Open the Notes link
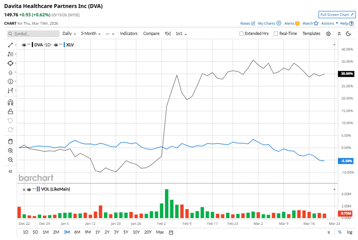The image size is (358, 240). pos(245,23)
